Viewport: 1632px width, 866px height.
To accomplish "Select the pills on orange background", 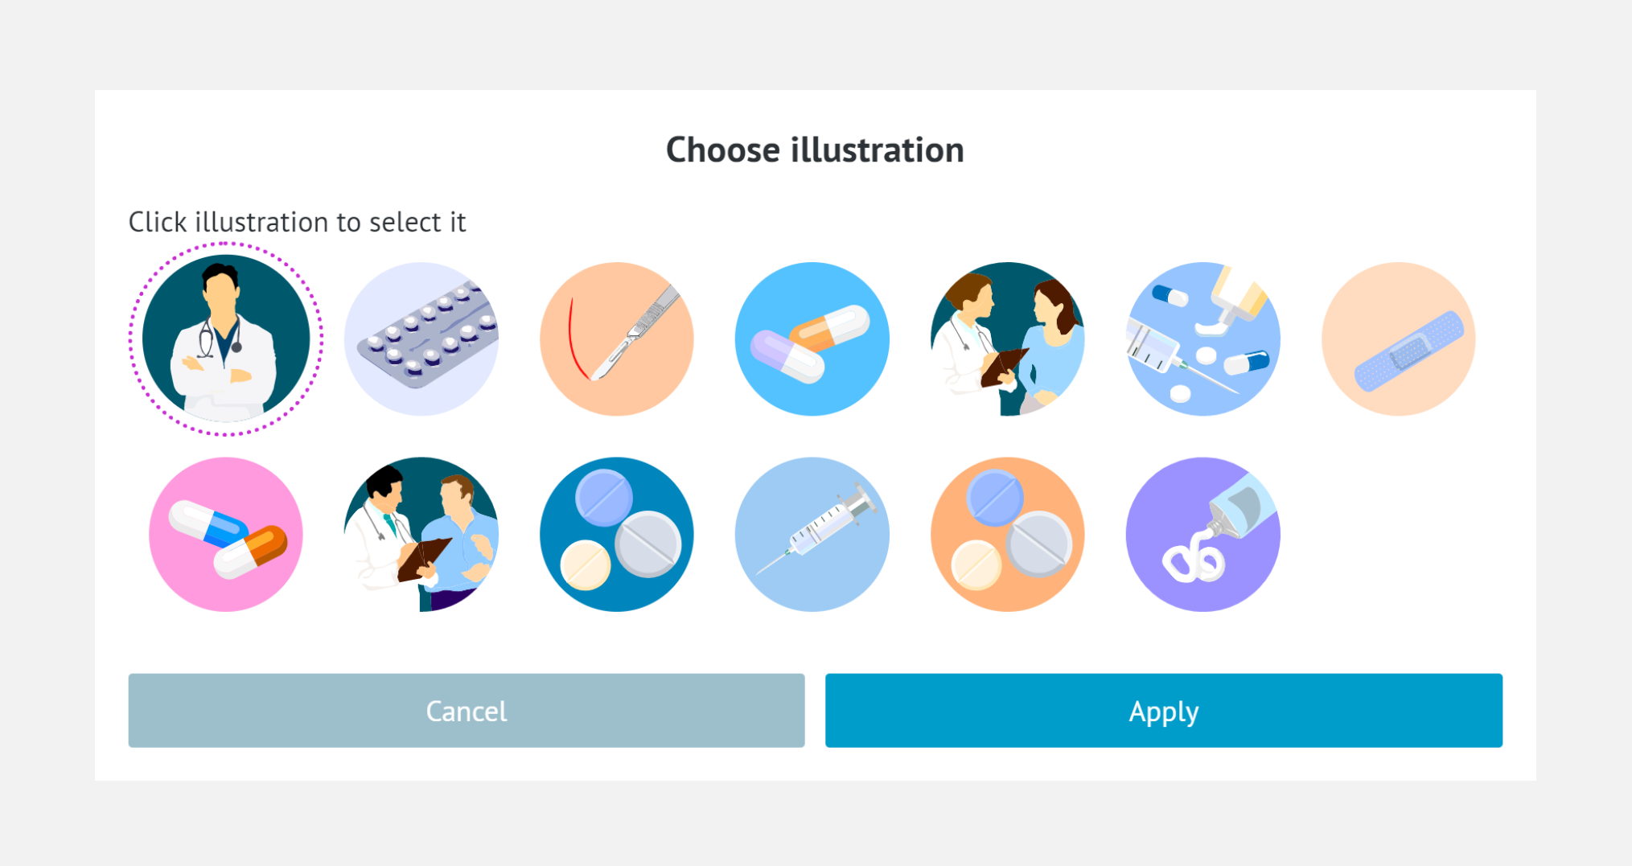I will click(1007, 534).
